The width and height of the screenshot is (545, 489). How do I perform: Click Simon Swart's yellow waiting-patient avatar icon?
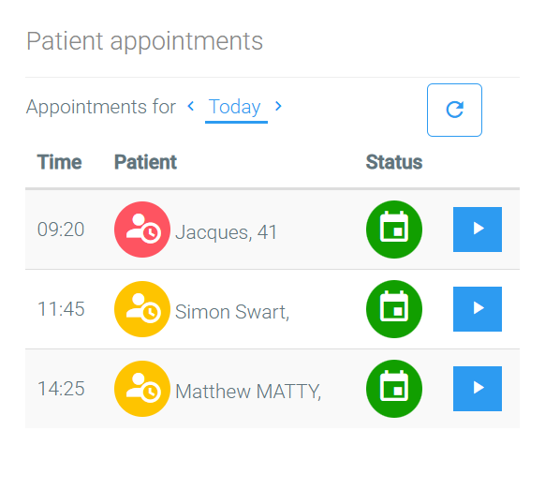[x=142, y=309]
